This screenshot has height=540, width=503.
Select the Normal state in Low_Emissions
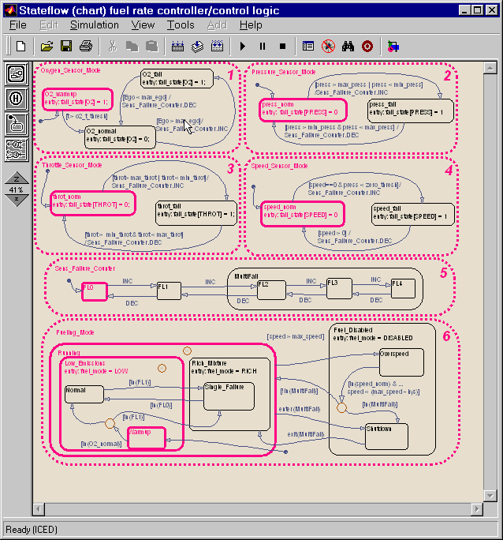point(84,394)
